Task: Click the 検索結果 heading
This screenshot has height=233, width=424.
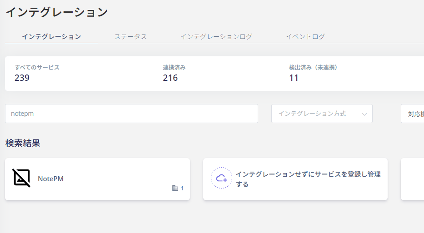Action: pyautogui.click(x=23, y=143)
